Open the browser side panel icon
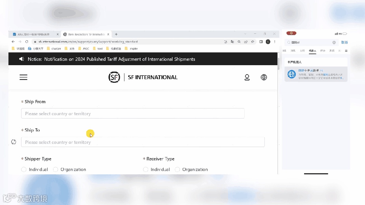365x205 pixels. pyautogui.click(x=261, y=42)
